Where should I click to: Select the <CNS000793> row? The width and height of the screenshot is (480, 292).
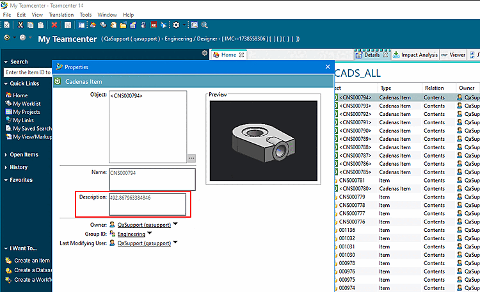pos(407,106)
